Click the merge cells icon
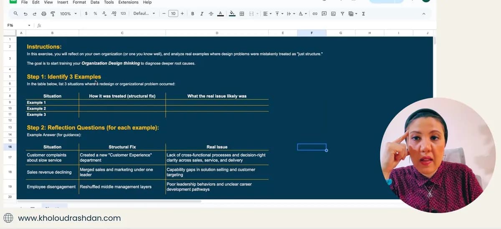The image size is (501, 229). click(x=252, y=14)
